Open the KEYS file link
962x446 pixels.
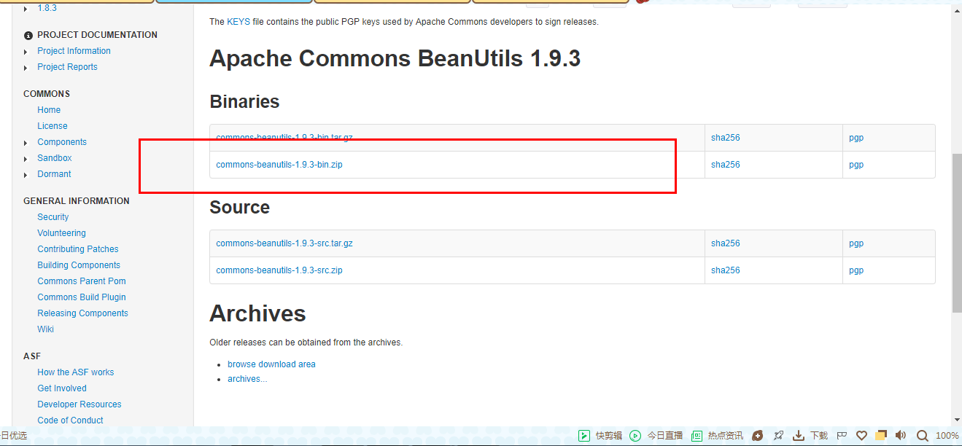point(238,22)
